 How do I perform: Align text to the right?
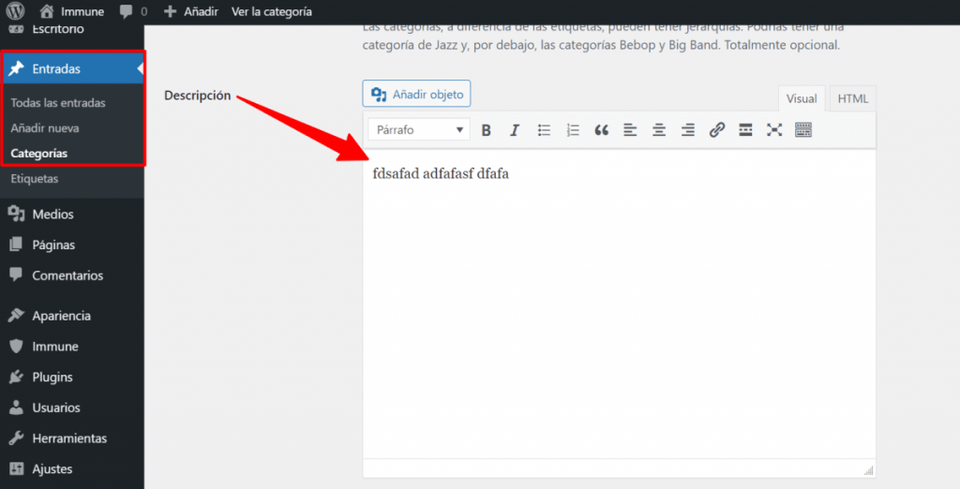(688, 130)
